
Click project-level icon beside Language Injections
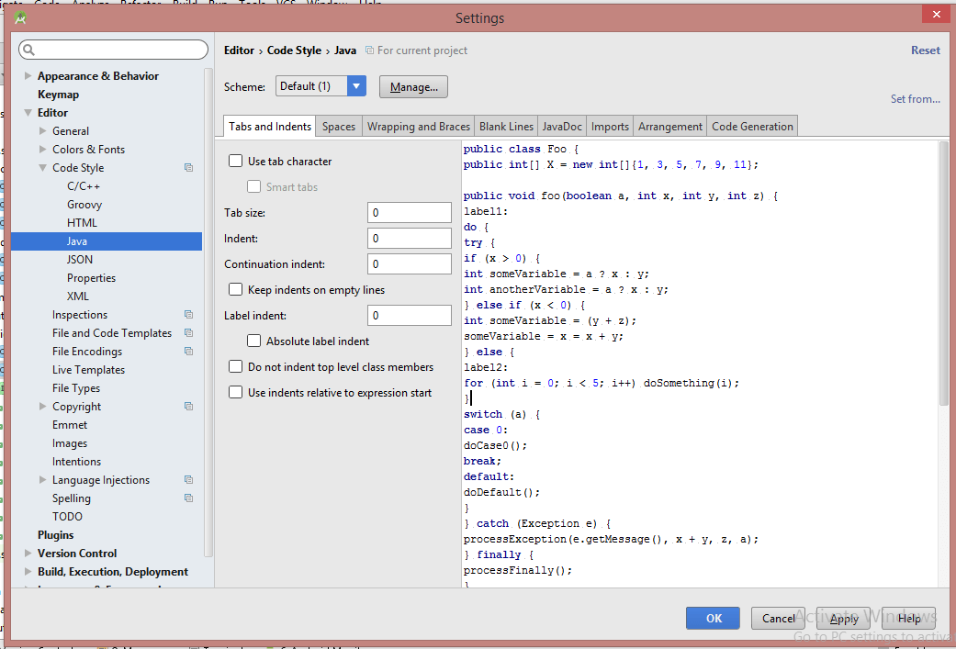click(x=188, y=480)
